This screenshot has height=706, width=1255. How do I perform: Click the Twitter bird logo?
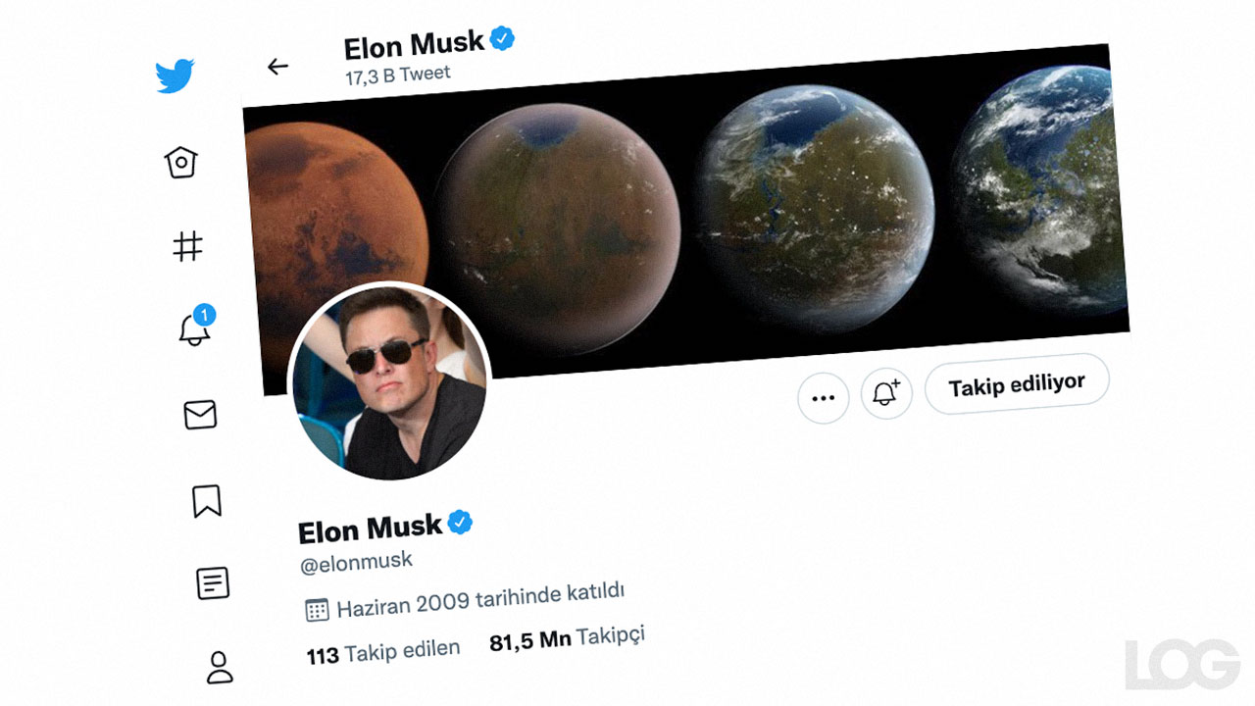[x=175, y=76]
